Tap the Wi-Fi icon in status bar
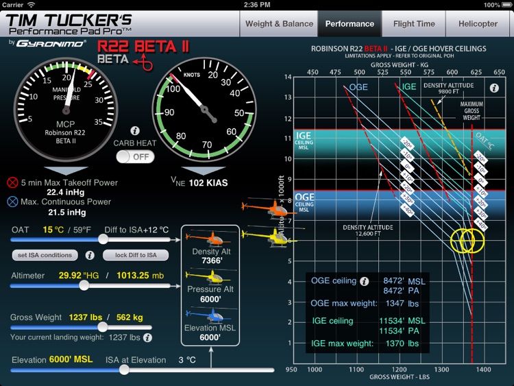Viewport: 514px width, 386px height. tap(31, 5)
